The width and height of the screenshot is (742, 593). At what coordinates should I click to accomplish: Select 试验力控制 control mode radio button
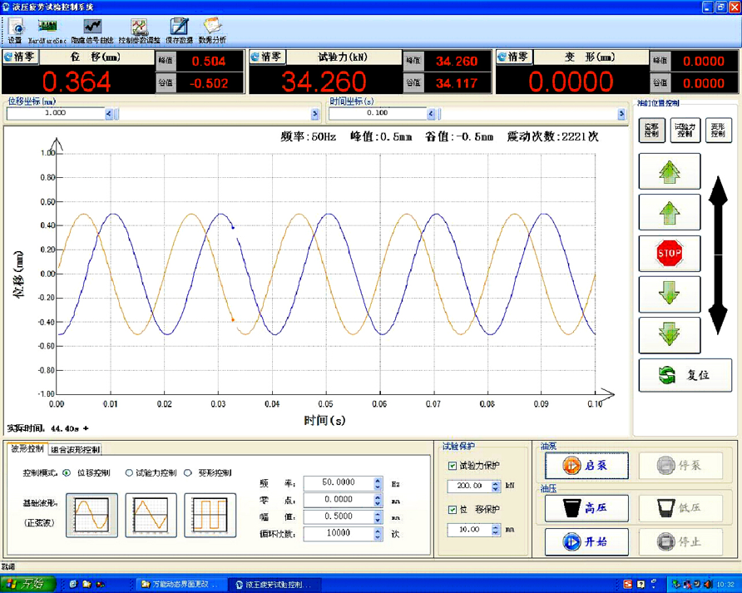tap(129, 473)
